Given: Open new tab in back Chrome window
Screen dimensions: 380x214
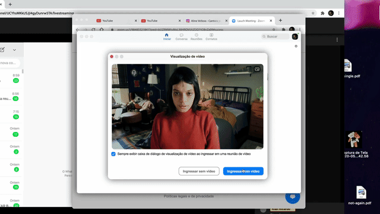Looking at the screenshot, I should pos(10,4).
